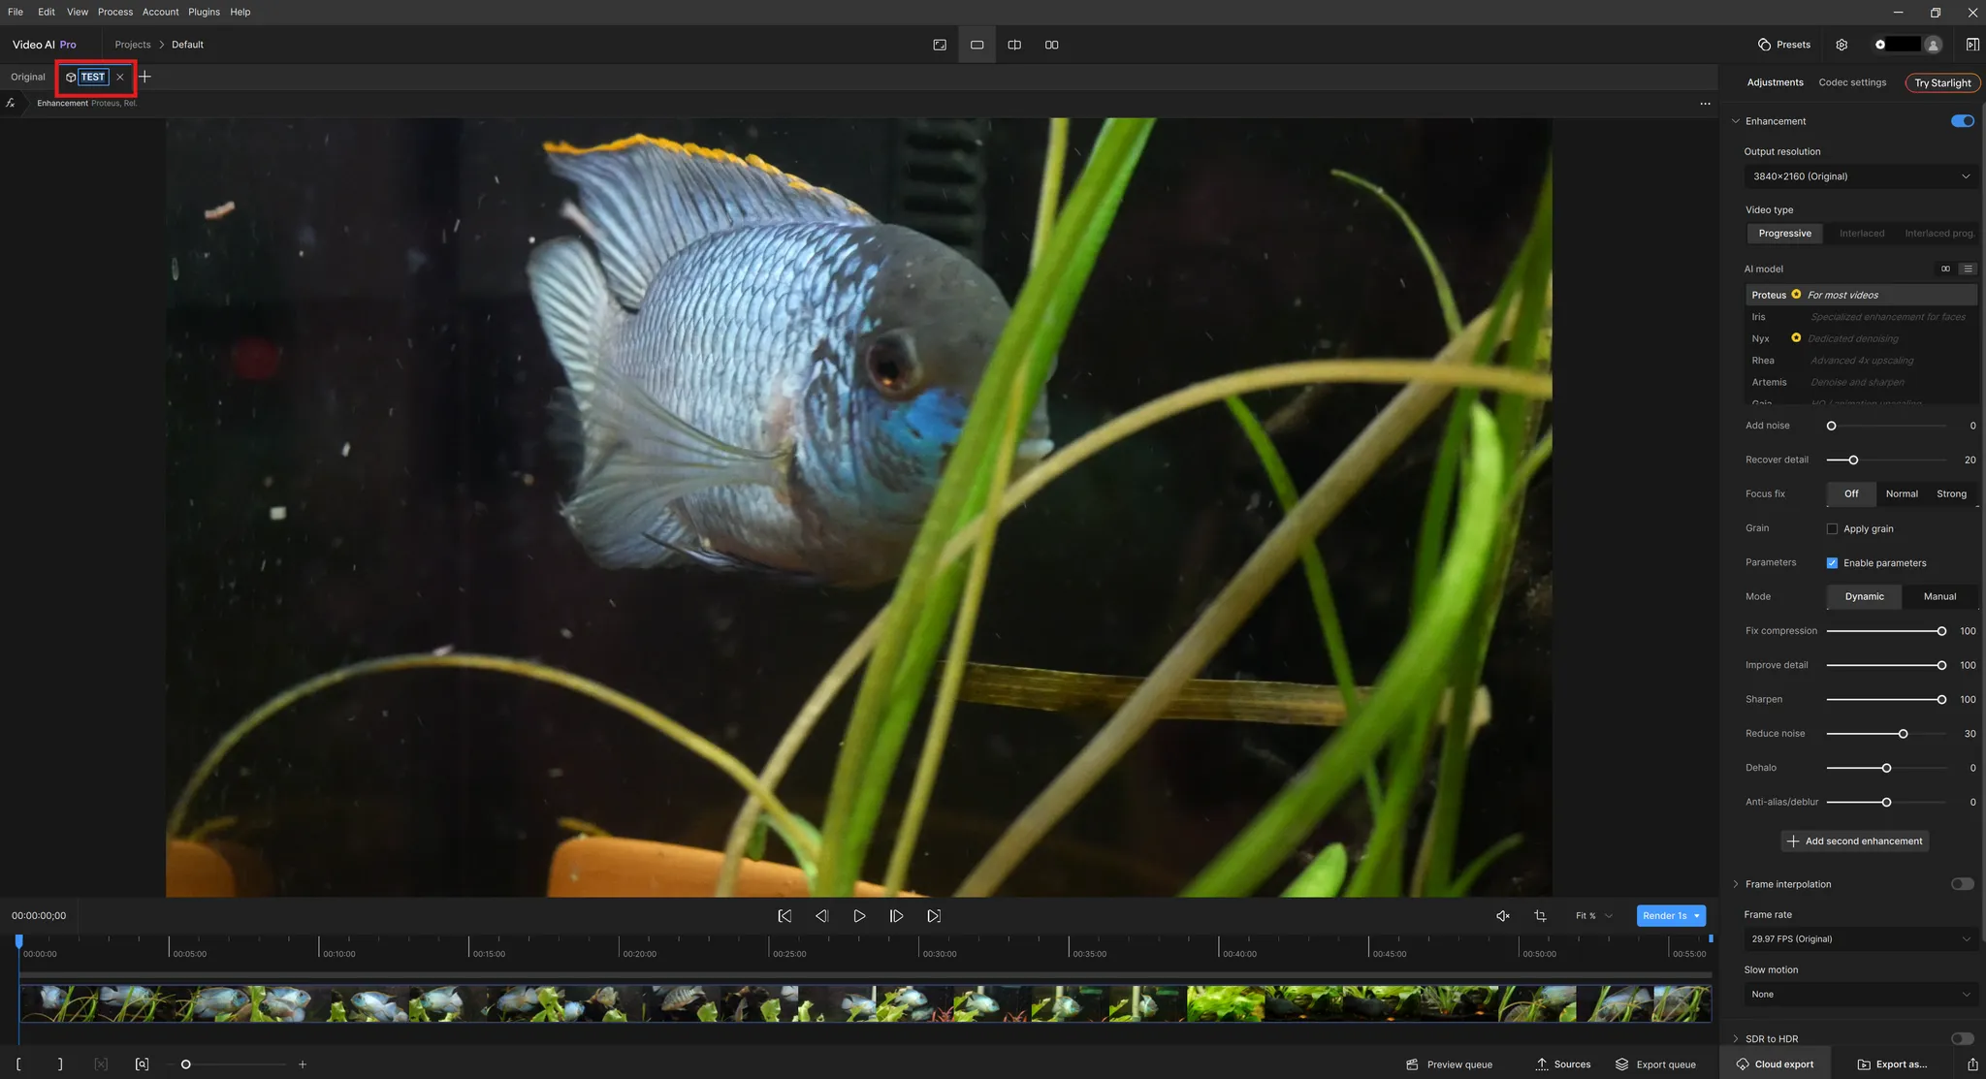Toggle the Enhancement switch off
1986x1079 pixels.
[x=1962, y=121]
